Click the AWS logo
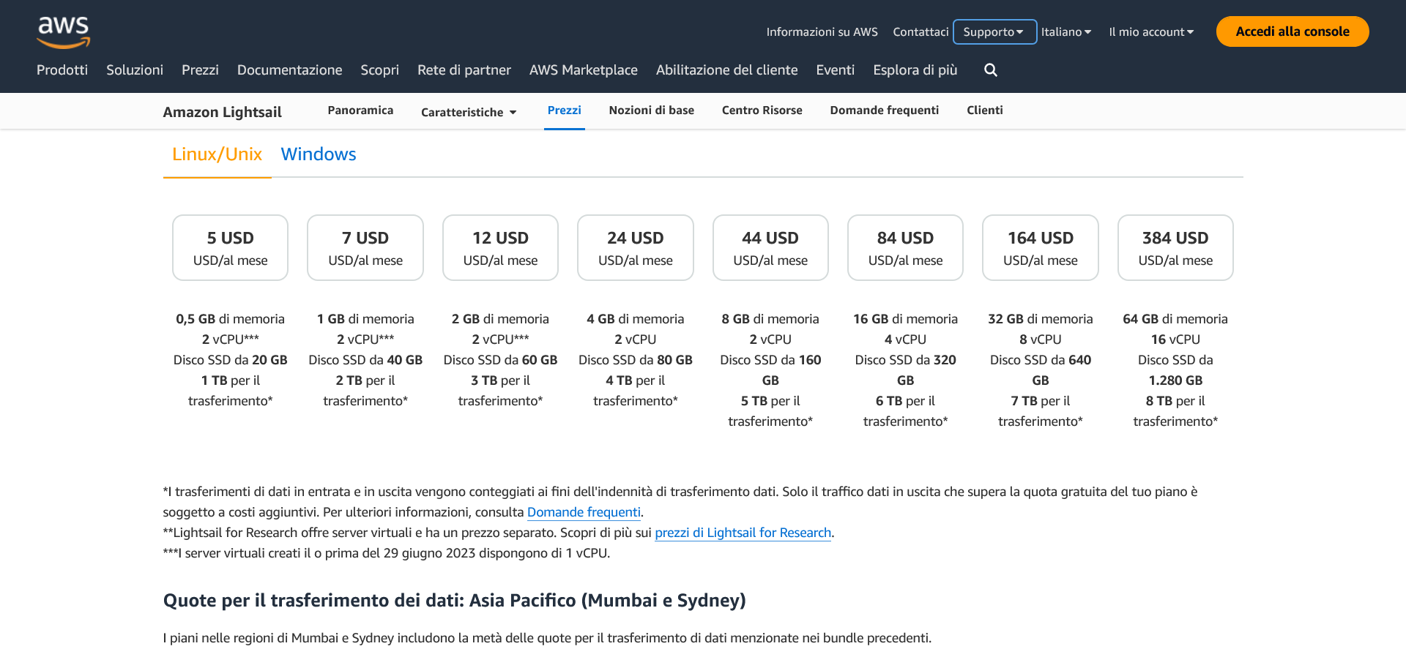This screenshot has height=668, width=1406. [64, 32]
